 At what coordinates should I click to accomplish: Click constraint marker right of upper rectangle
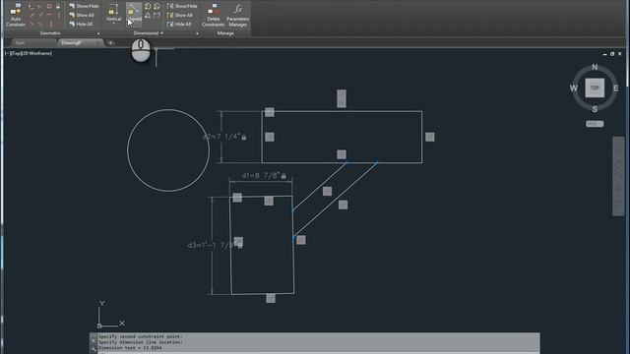click(x=430, y=137)
